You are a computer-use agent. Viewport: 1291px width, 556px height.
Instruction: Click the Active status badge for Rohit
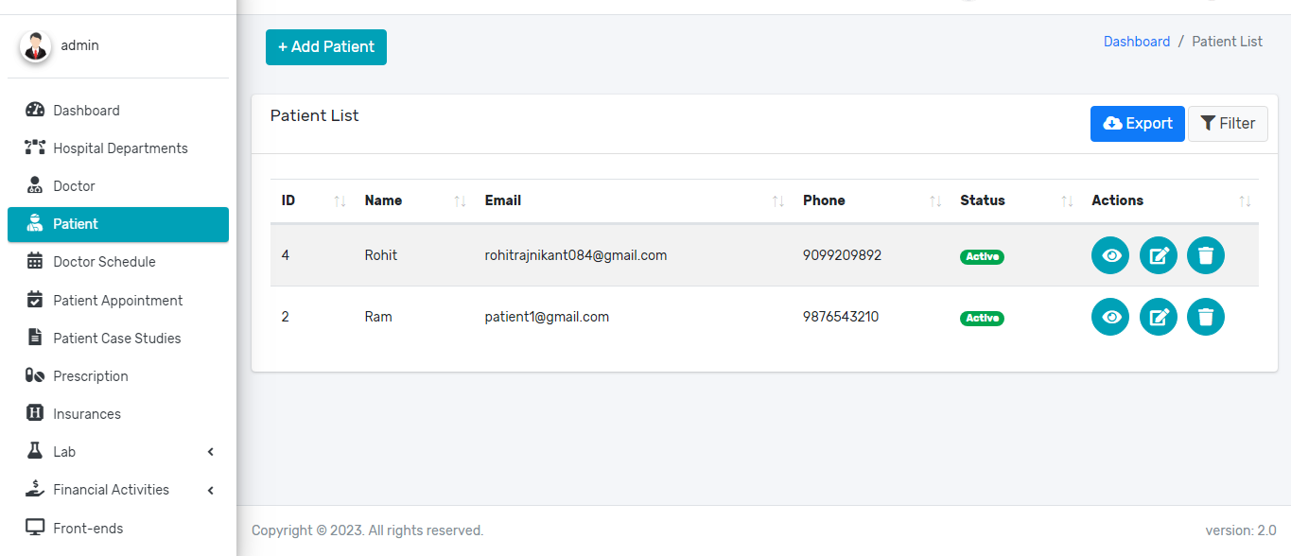click(982, 256)
